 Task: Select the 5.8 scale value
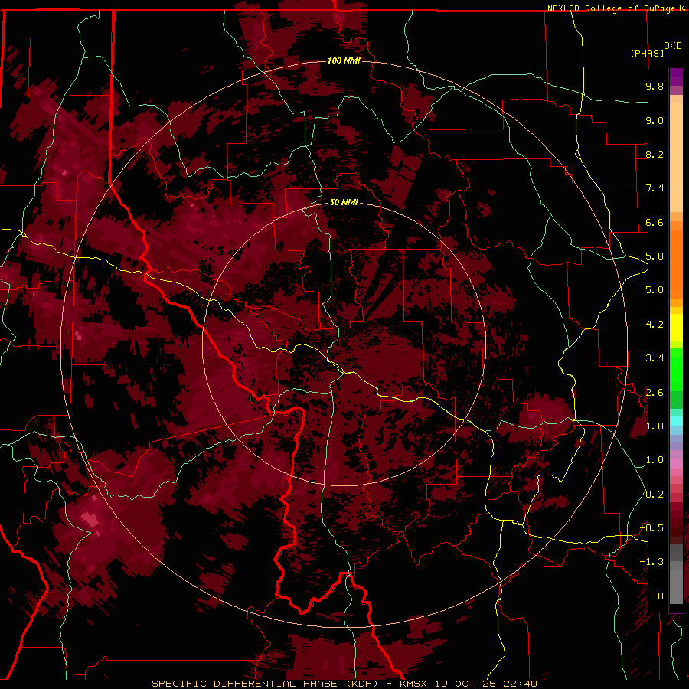click(x=655, y=256)
